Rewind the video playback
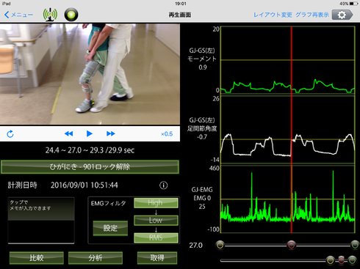The height and width of the screenshot is (269, 360). (x=68, y=133)
